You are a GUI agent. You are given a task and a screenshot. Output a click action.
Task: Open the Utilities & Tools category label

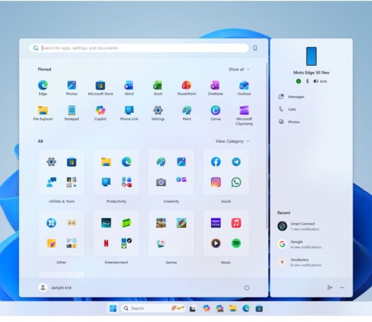pyautogui.click(x=61, y=201)
